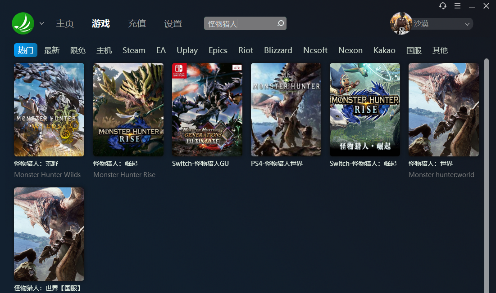496x293 pixels.
Task: Filter games by Nexon
Action: pos(350,50)
